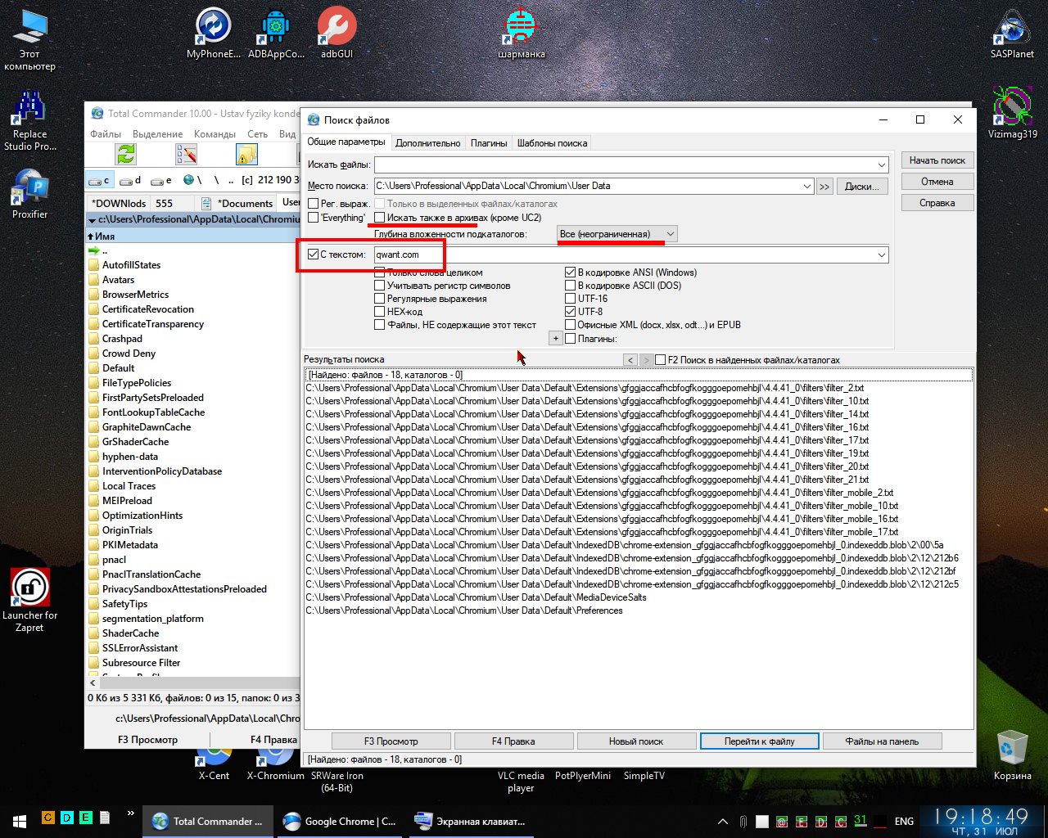Enable search in archives checkbox
1048x838 pixels.
(380, 218)
